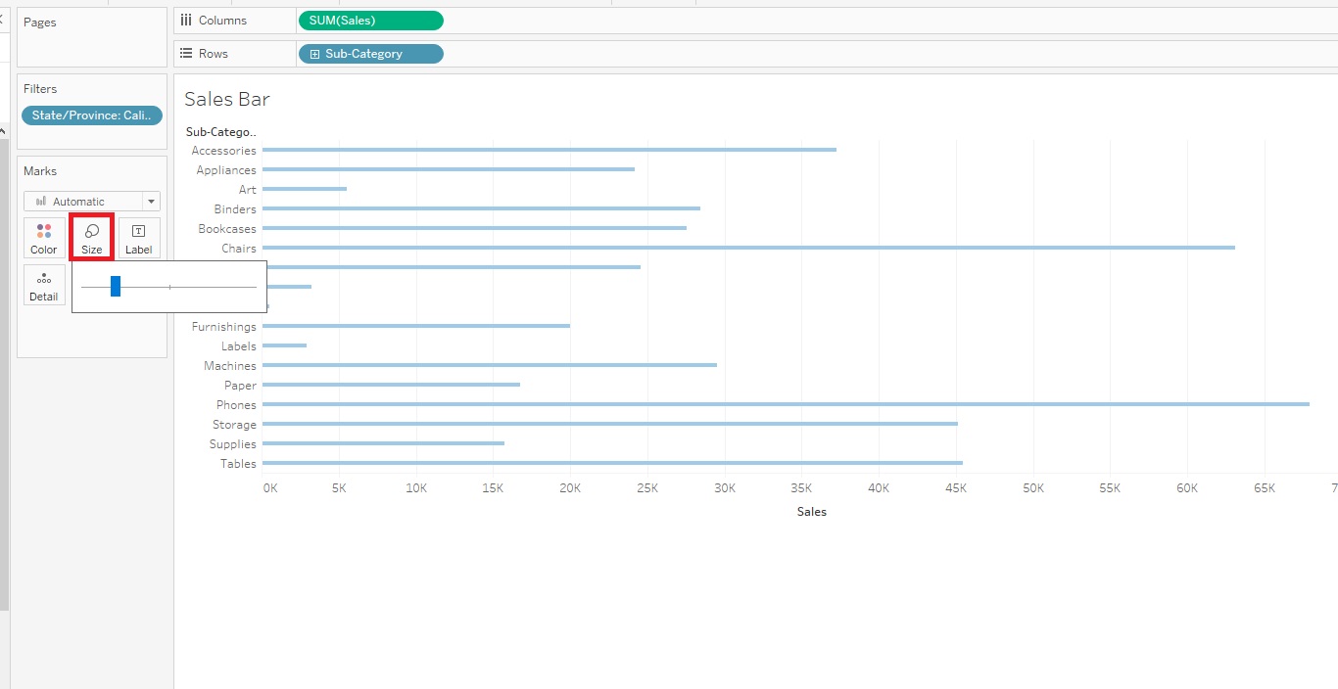
Task: Click the Sales Bar title
Action: click(x=227, y=99)
